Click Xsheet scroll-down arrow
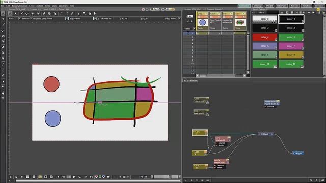Image resolution: width=326 pixels, height=183 pixels. pos(248,72)
